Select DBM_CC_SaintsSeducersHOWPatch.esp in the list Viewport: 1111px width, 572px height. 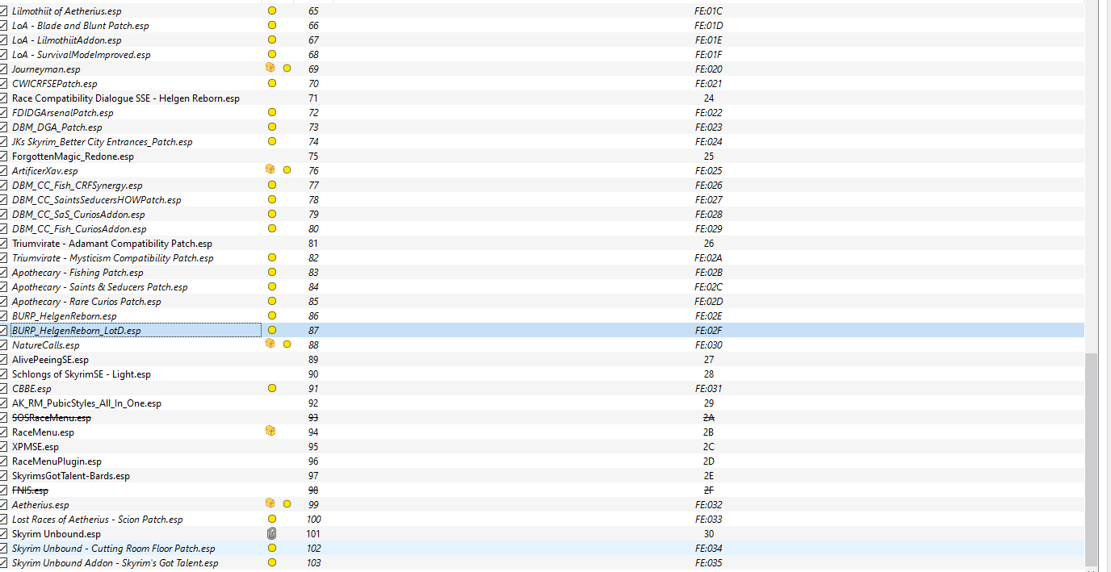tap(97, 199)
